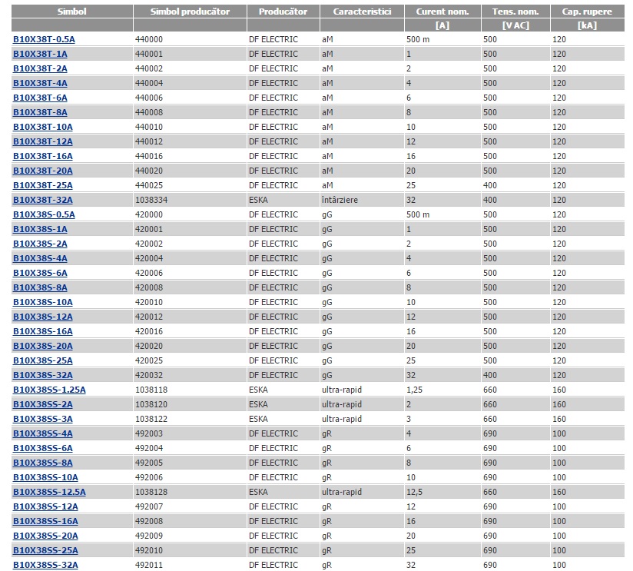Click the Cap. rupere column header

click(587, 12)
